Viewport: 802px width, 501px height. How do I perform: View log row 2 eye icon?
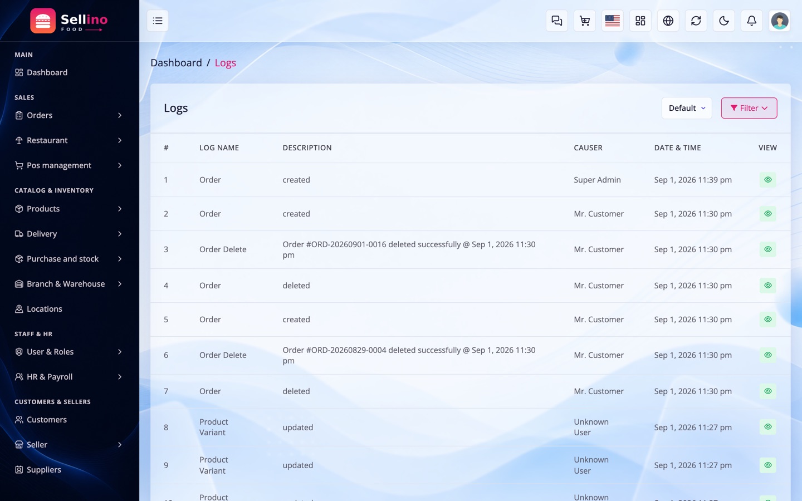(767, 214)
